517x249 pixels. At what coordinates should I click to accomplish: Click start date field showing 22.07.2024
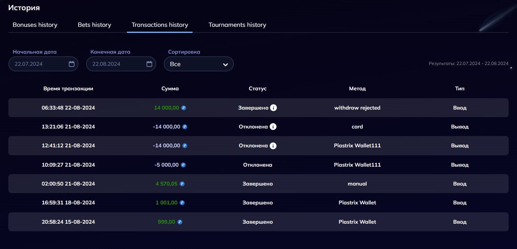pos(39,64)
